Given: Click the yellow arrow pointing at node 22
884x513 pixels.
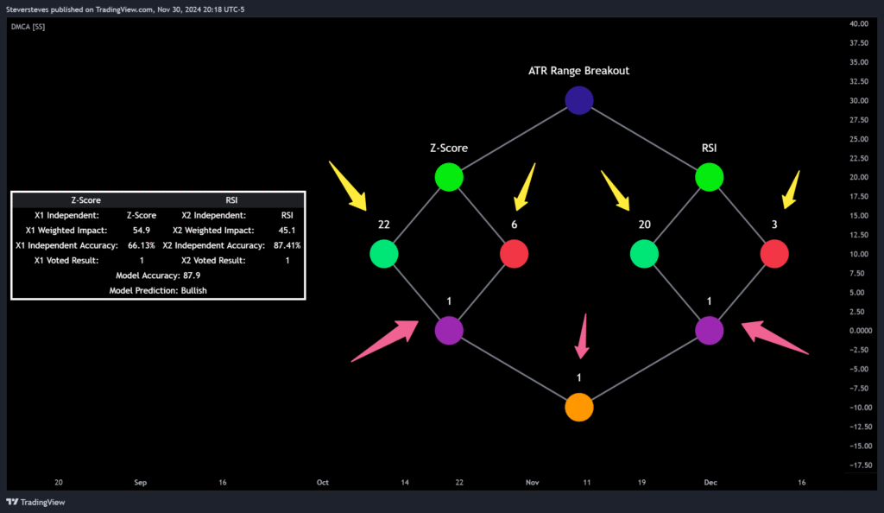Looking at the screenshot, I should [350, 186].
